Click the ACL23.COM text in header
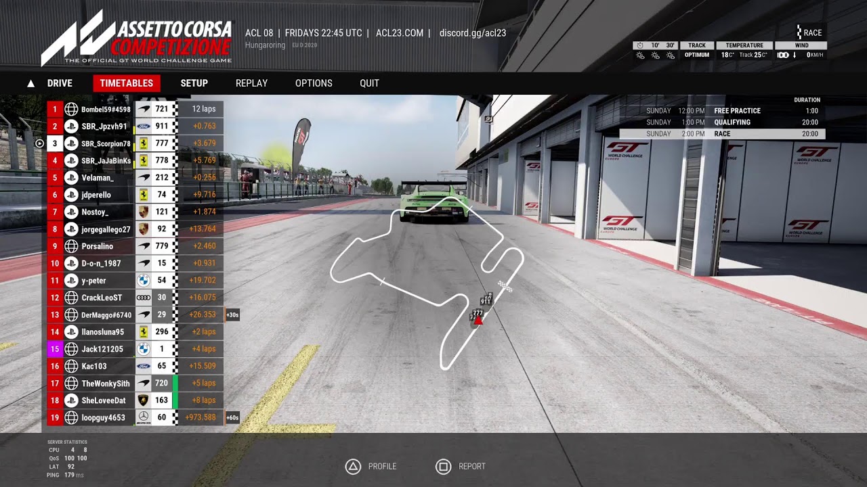This screenshot has height=487, width=867. click(400, 32)
